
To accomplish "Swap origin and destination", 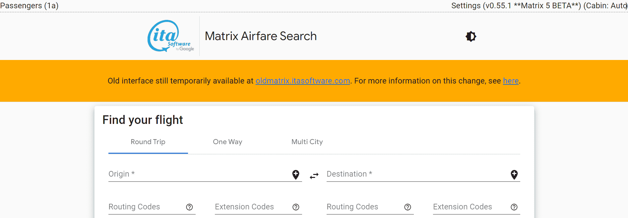I will [314, 176].
